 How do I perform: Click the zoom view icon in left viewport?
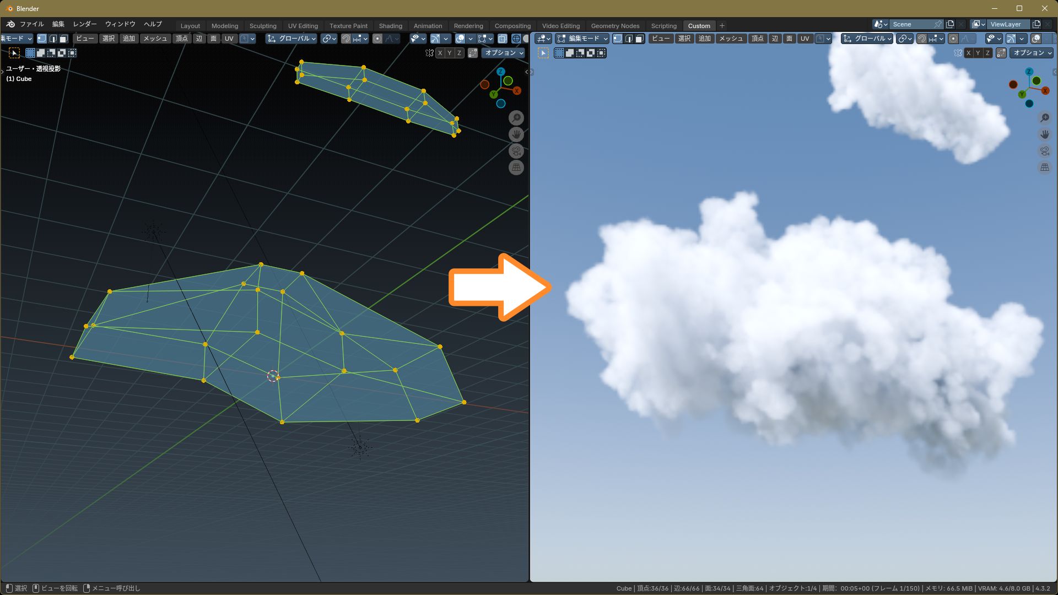[516, 118]
